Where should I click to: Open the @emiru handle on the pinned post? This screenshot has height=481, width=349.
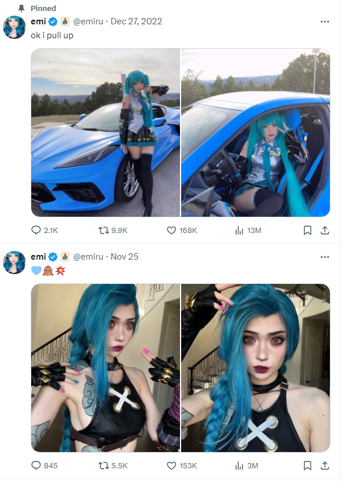(x=88, y=21)
